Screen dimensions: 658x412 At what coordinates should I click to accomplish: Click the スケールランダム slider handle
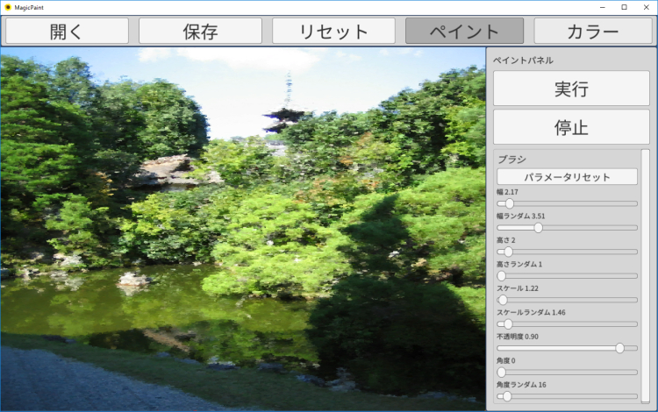(508, 324)
